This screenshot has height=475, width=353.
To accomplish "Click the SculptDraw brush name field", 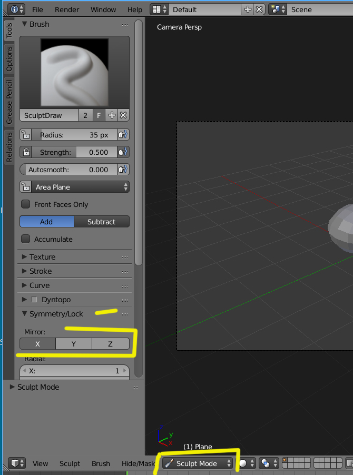I will coord(49,115).
